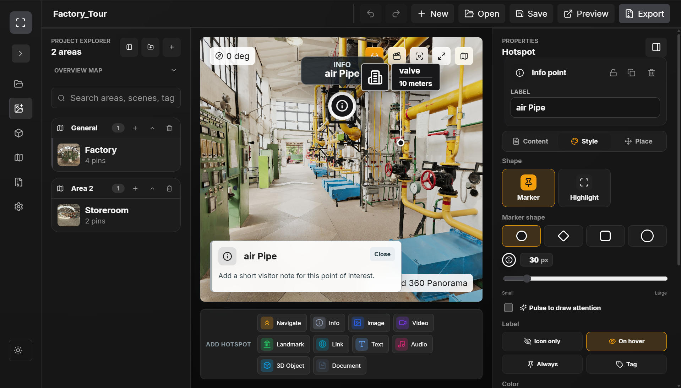Image resolution: width=681 pixels, height=388 pixels.
Task: Select the Factory scene thumbnail
Action: click(69, 155)
